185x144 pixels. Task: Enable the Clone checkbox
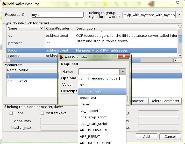(11, 113)
